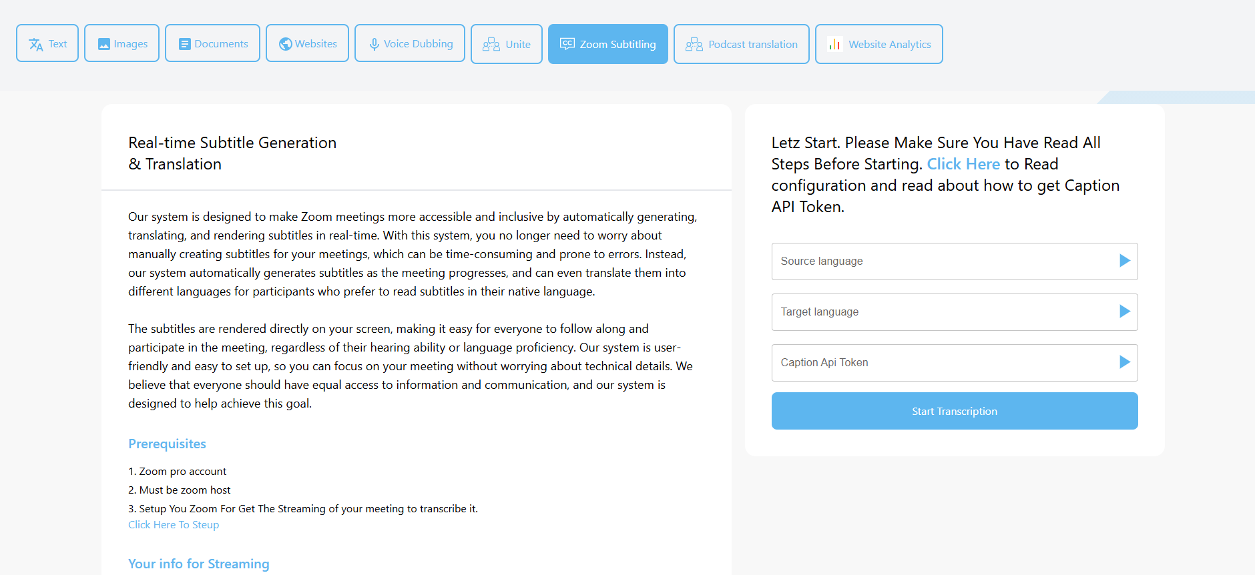Click the Podcast translation people icon
The image size is (1255, 575).
[694, 44]
